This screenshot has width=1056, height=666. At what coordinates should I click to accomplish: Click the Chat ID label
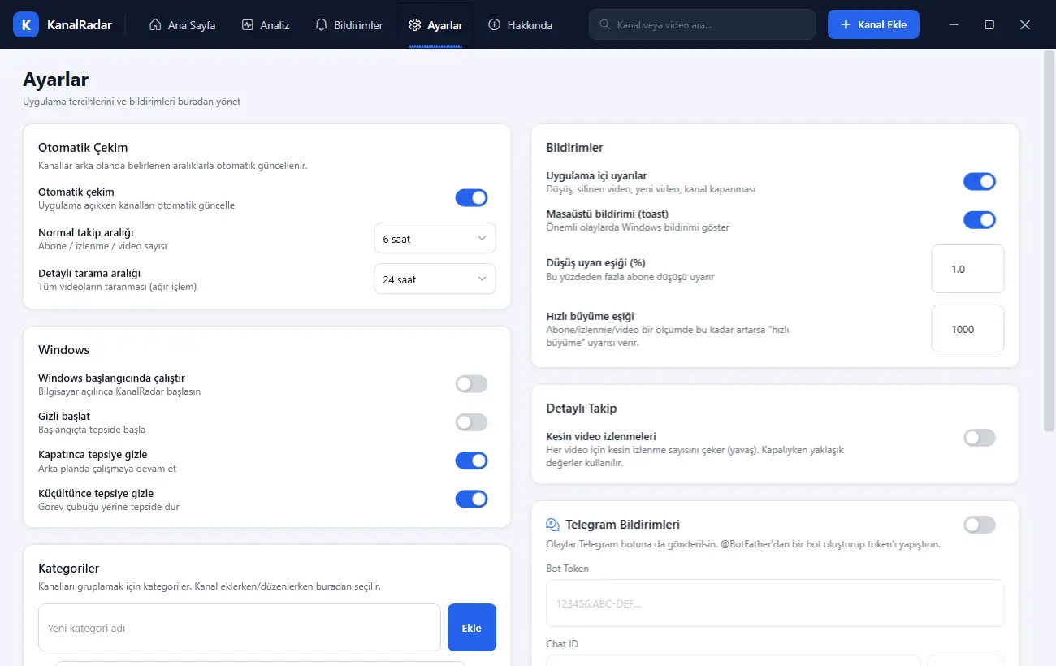point(562,644)
